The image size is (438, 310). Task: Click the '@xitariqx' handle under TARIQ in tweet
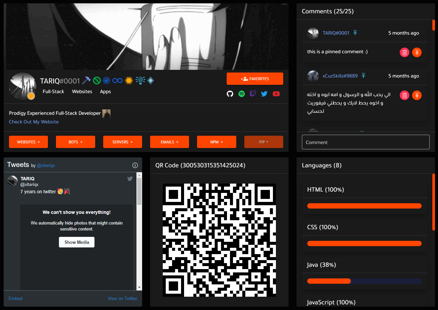29,184
